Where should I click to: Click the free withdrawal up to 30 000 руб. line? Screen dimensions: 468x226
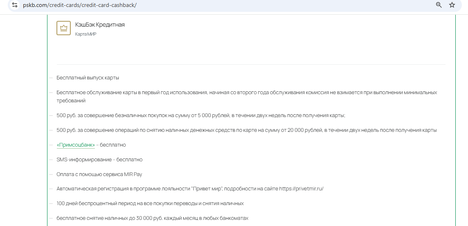click(x=152, y=218)
